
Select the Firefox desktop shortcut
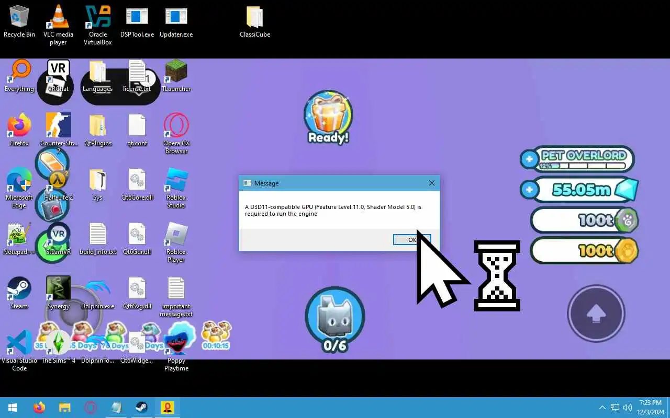coord(19,131)
